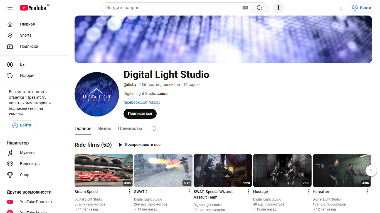This screenshot has height=213, width=380.
Task: Click the channel banner image
Action: click(223, 39)
